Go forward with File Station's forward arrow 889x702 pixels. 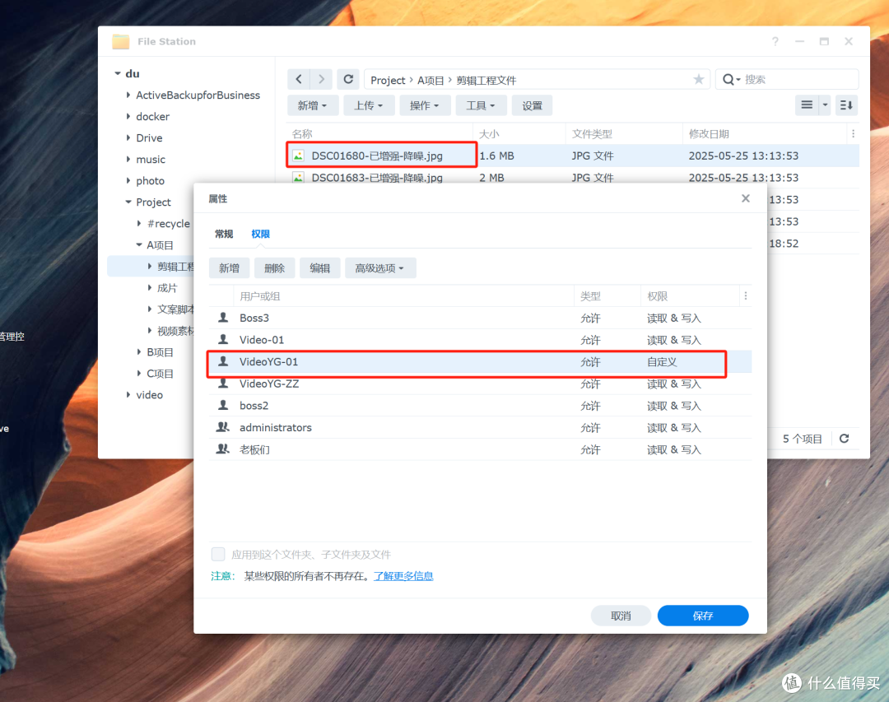coord(322,79)
